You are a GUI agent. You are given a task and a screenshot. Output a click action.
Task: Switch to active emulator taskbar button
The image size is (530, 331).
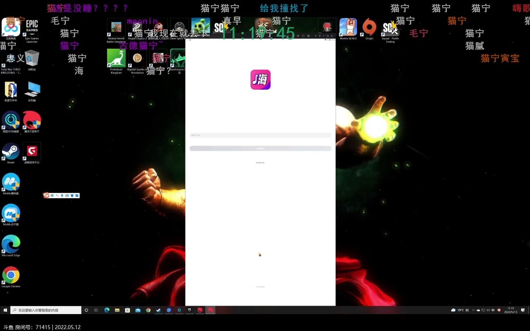pos(210,310)
